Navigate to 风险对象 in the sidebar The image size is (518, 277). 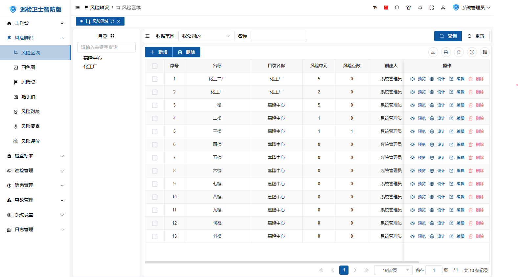pos(35,111)
